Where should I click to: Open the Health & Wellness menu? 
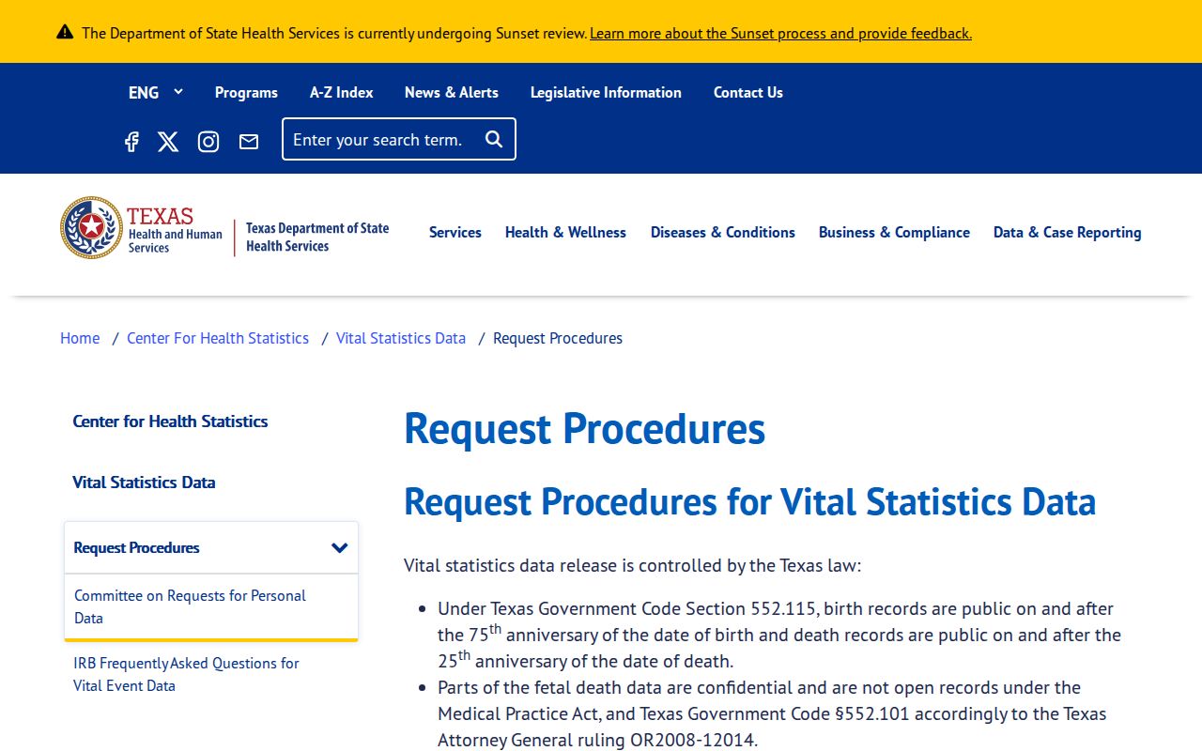click(565, 232)
